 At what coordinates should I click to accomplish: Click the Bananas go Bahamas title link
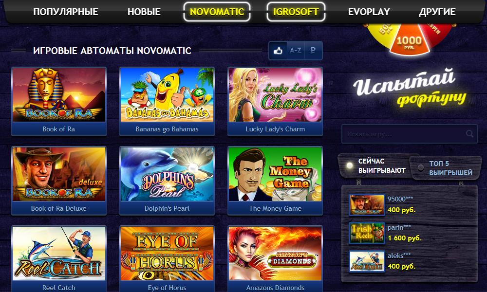click(167, 129)
